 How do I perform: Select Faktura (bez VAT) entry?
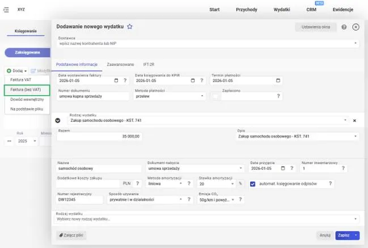pyautogui.click(x=27, y=90)
